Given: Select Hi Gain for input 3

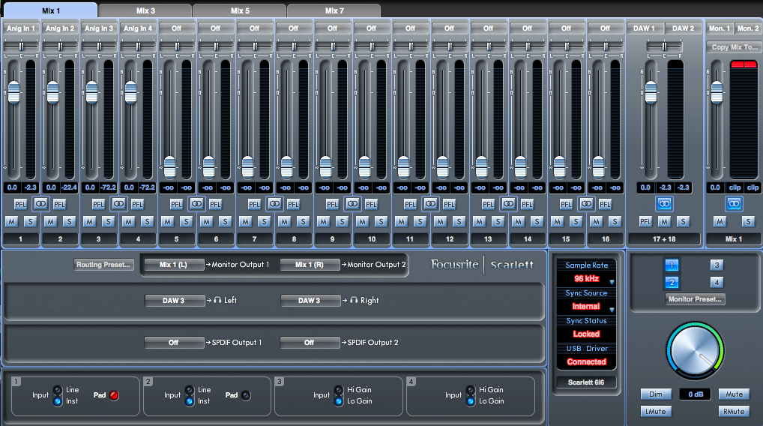Looking at the screenshot, I should tap(338, 390).
